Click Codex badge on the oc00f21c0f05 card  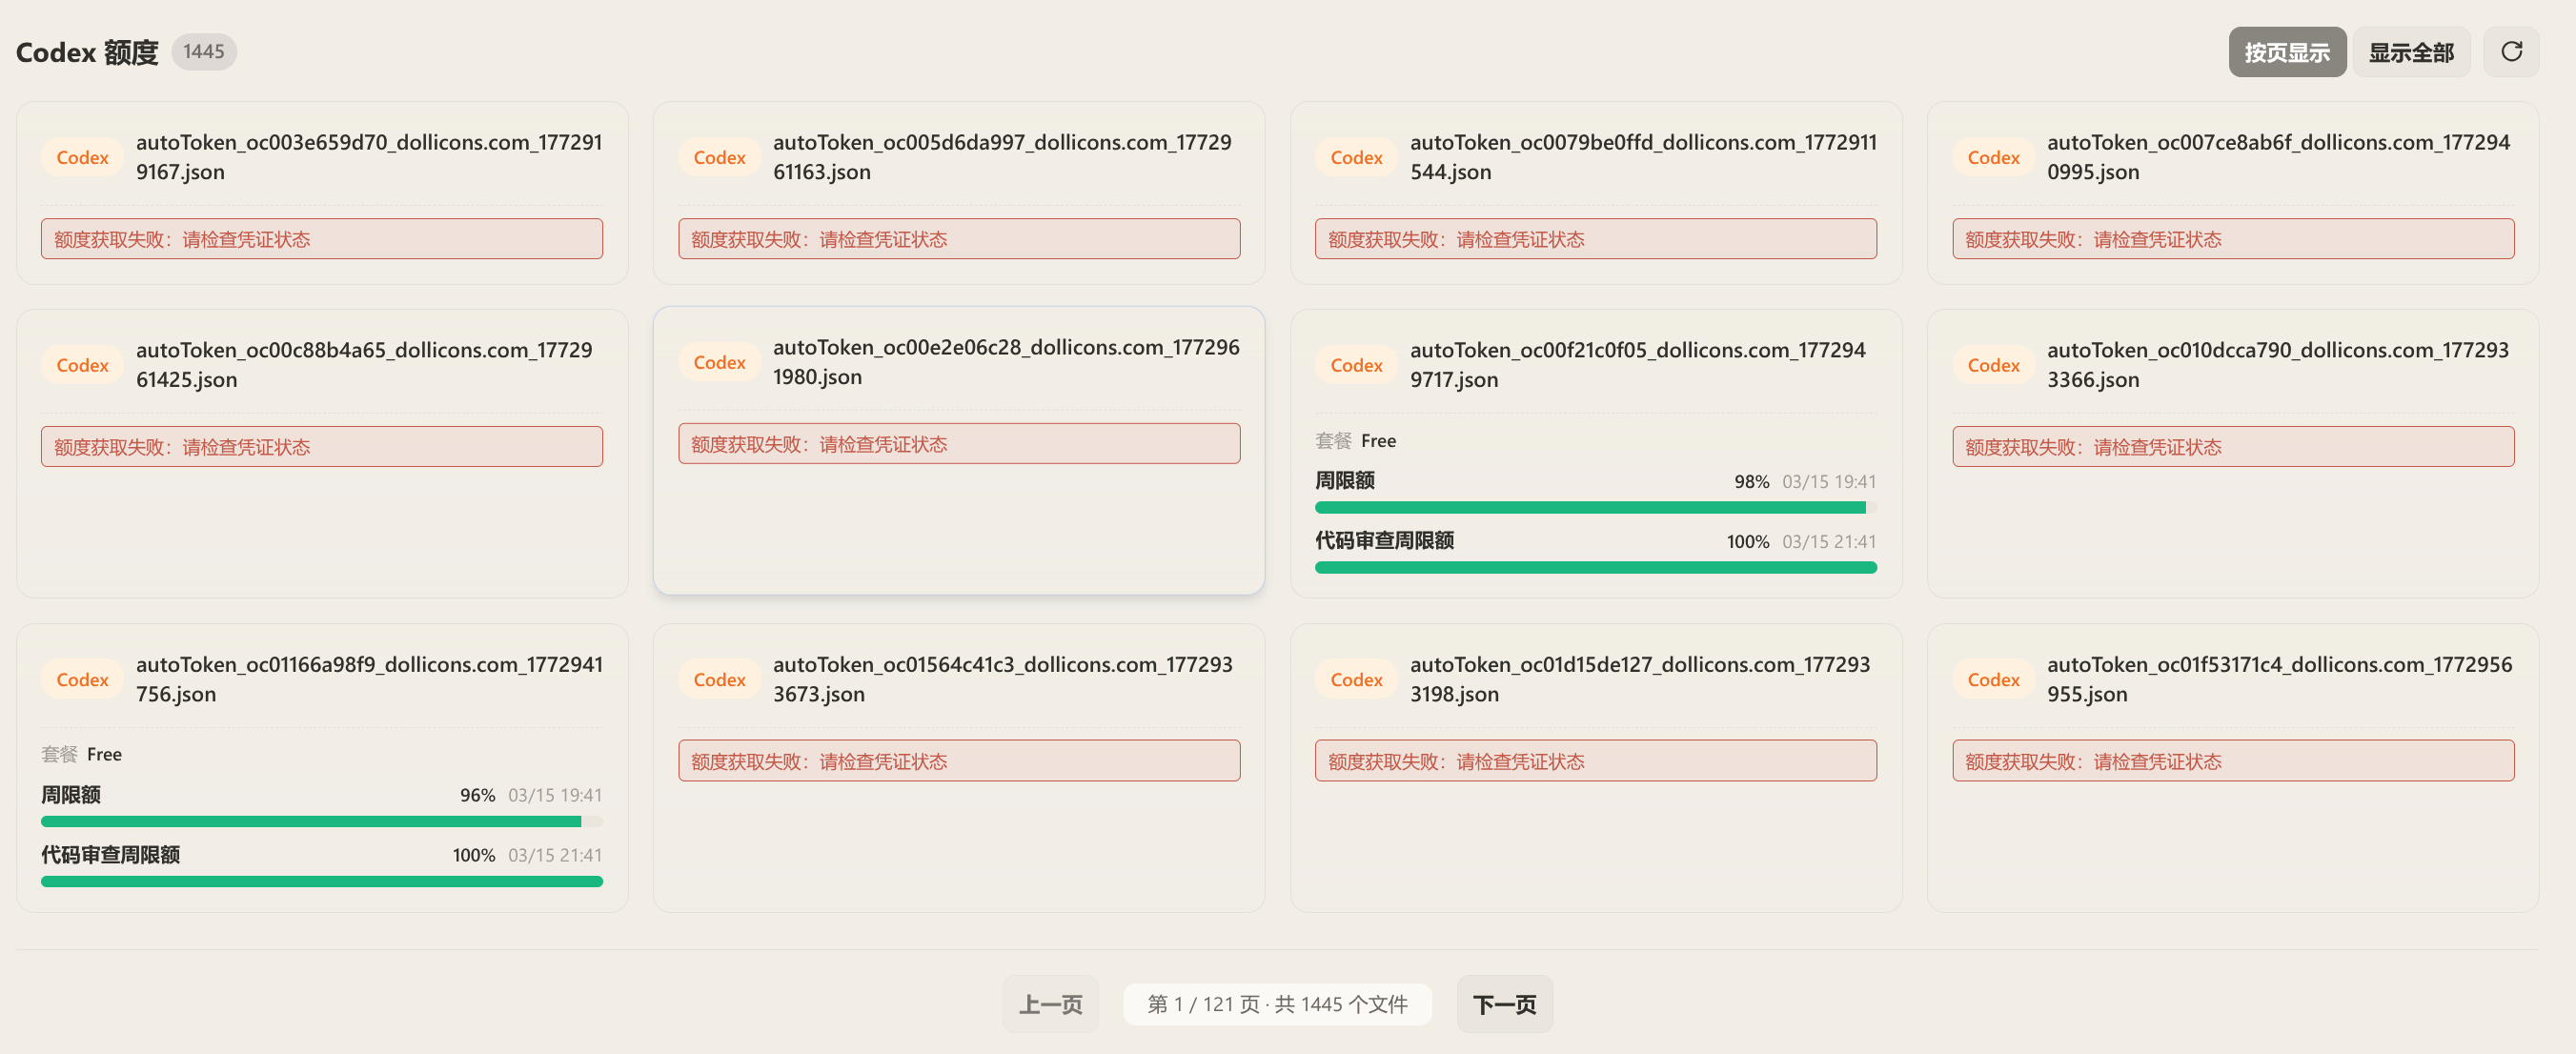[x=1356, y=365]
